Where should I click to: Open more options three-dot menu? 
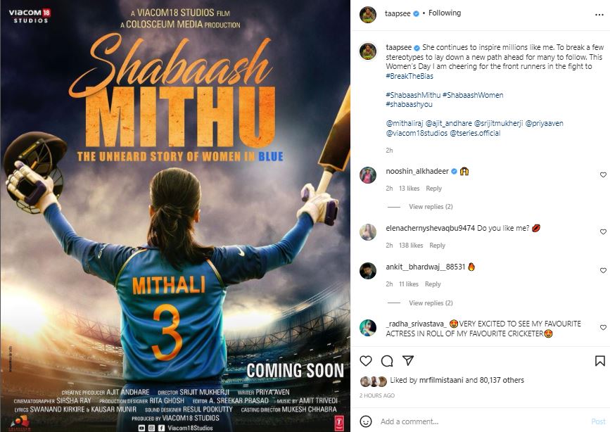pyautogui.click(x=599, y=15)
